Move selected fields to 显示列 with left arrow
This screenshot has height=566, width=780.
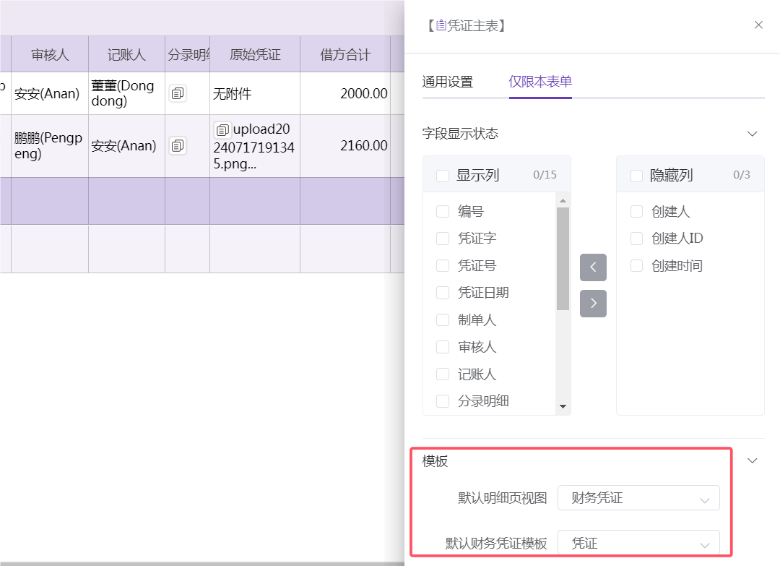click(593, 267)
